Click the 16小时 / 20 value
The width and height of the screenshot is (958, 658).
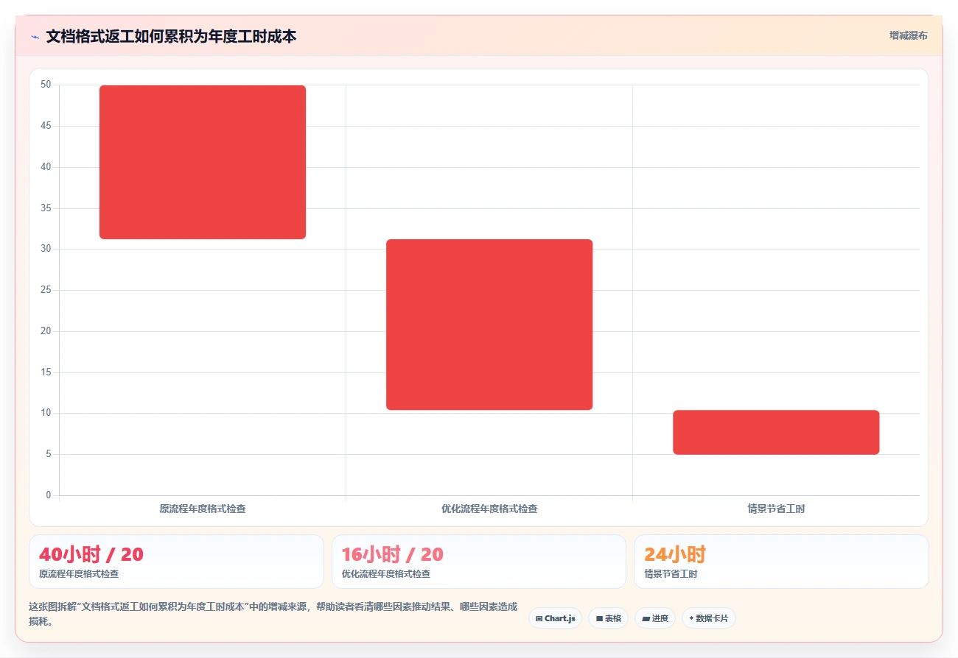coord(393,554)
